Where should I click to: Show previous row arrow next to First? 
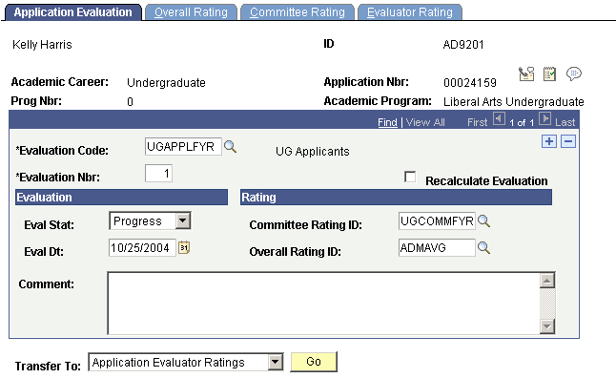(x=499, y=118)
